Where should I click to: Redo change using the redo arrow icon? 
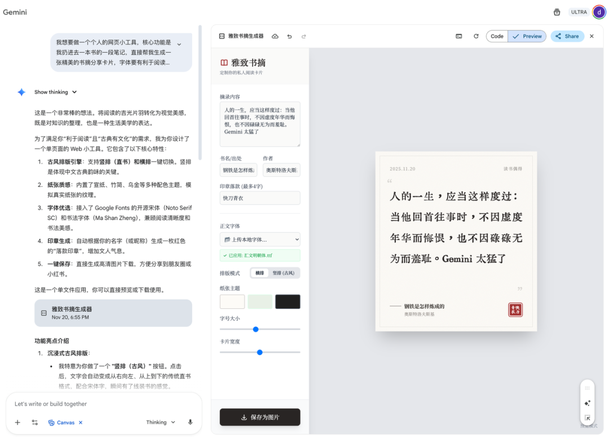pos(303,36)
